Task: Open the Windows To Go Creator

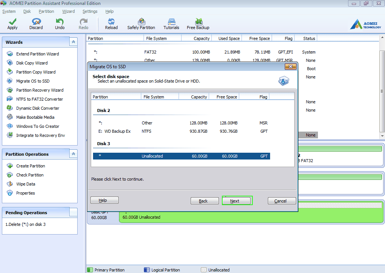Action: [x=38, y=126]
